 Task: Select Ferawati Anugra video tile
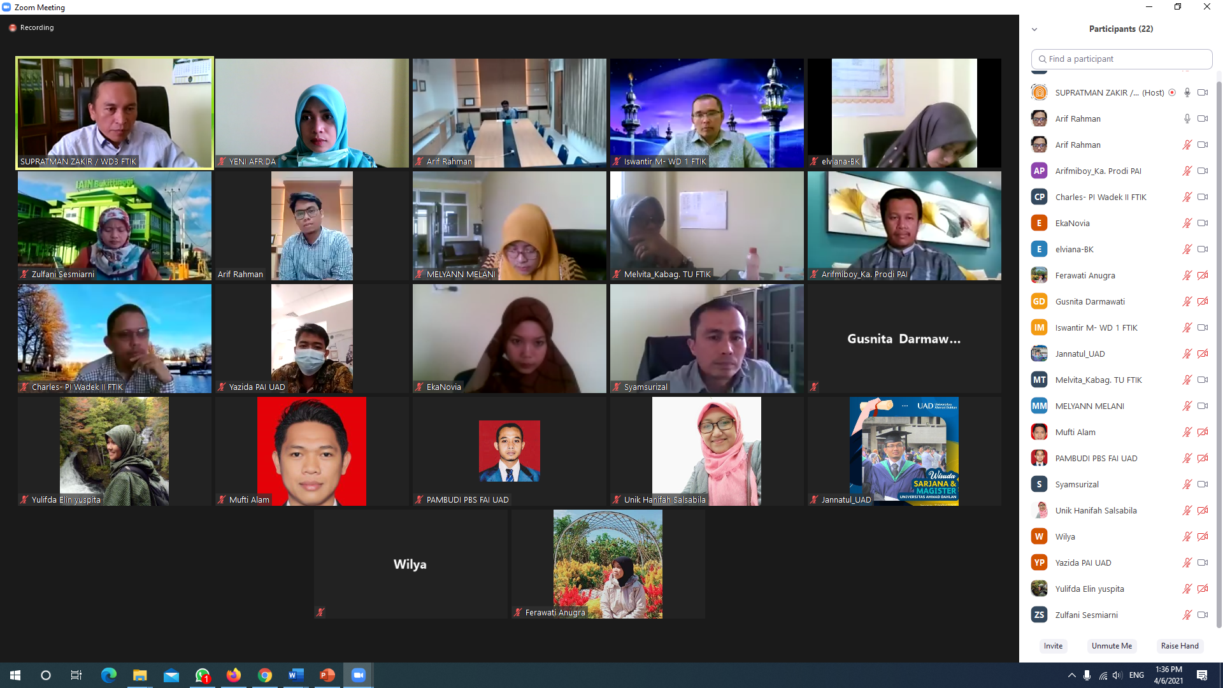point(608,564)
